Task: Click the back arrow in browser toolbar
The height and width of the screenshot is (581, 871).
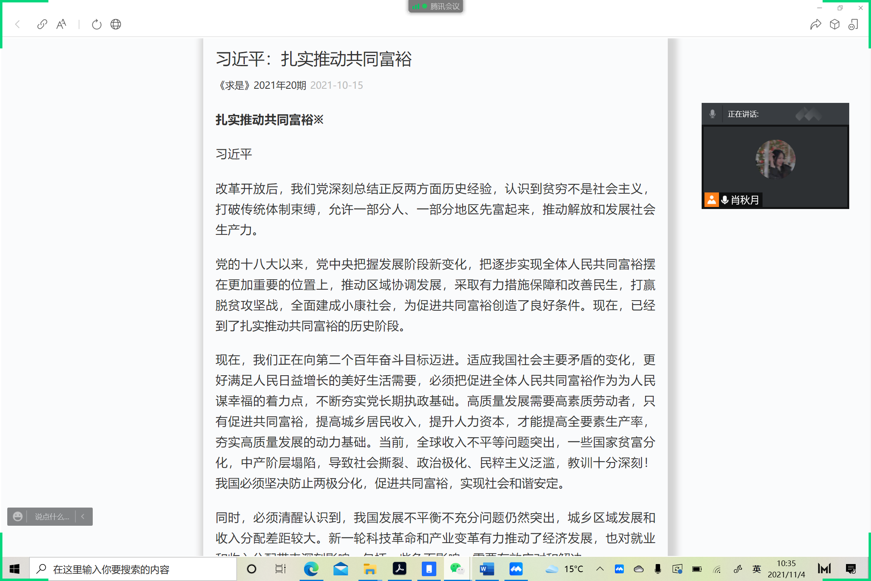Action: [17, 24]
